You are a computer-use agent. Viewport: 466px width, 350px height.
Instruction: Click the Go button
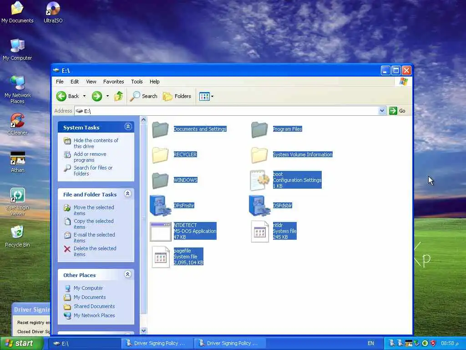tap(397, 111)
